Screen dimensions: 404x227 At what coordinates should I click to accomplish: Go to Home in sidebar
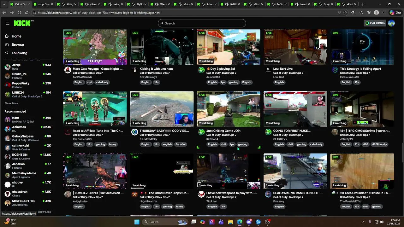coord(16,36)
